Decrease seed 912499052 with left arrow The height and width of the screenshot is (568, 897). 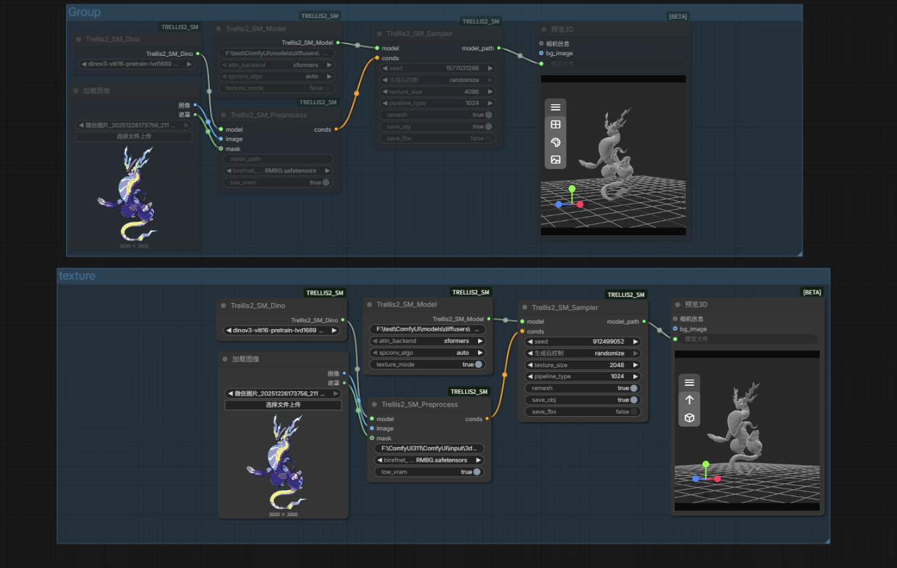[530, 342]
